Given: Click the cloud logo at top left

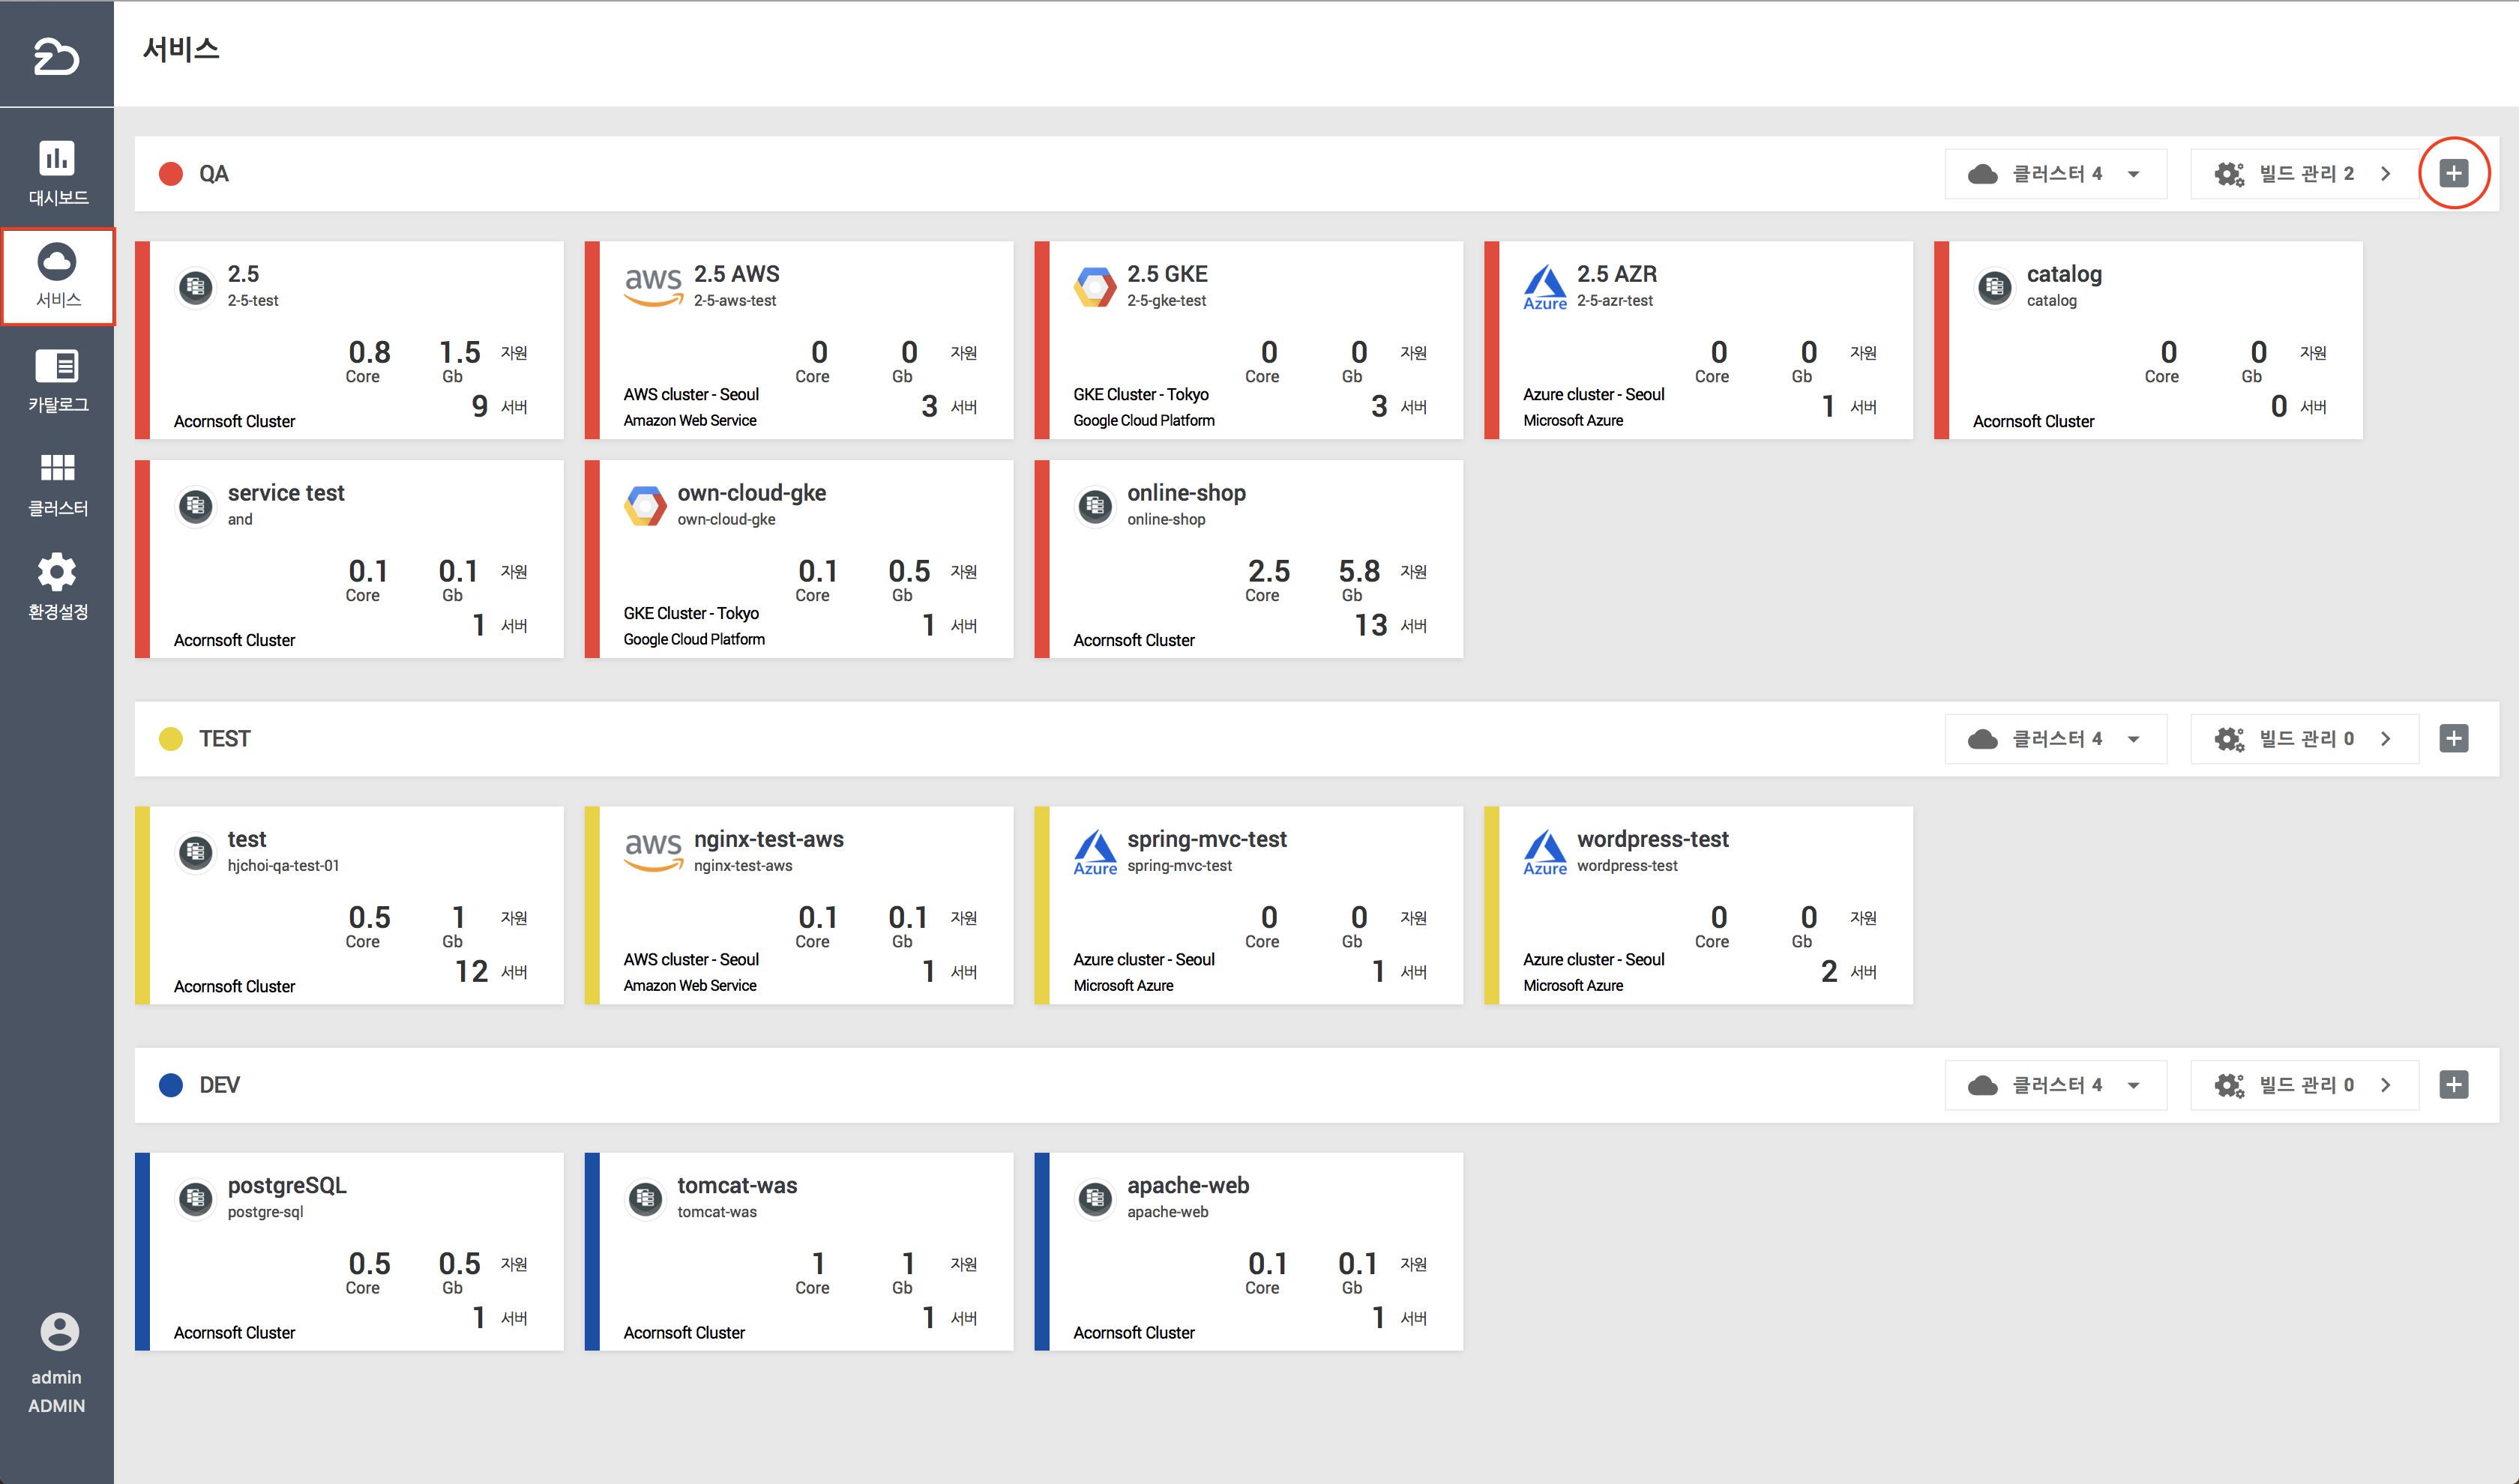Looking at the screenshot, I should click(x=56, y=56).
